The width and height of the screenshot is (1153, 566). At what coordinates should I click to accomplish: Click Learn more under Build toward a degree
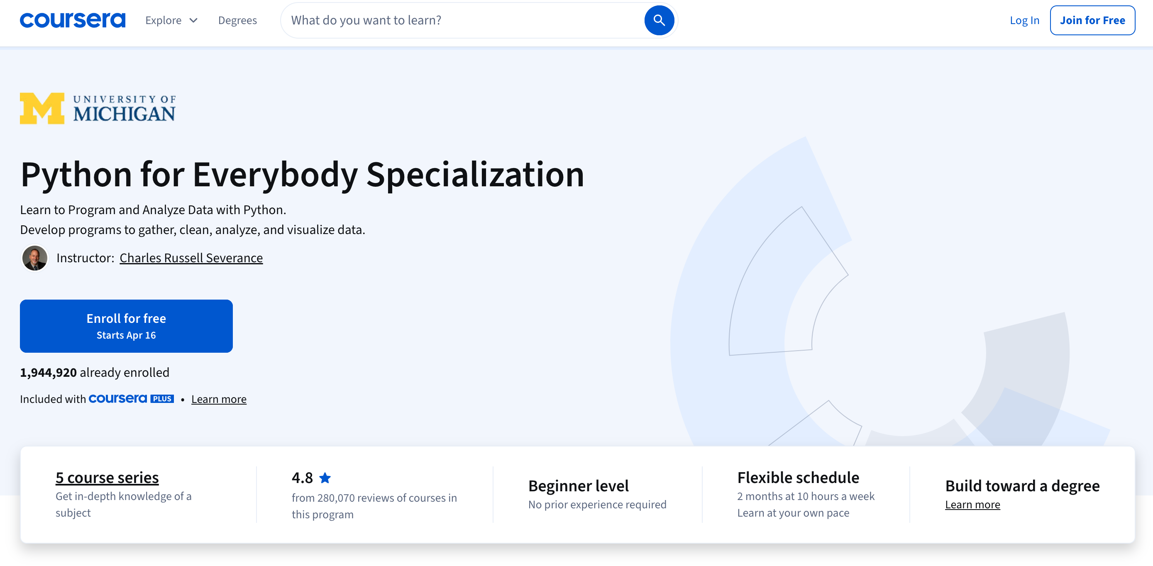[972, 505]
